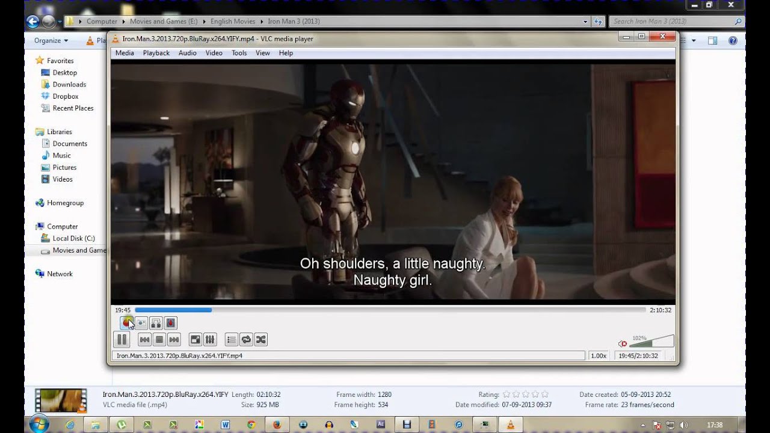Skip to next media in VLC

(174, 340)
